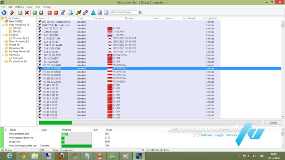Click the www.checkedproxylists.com full progress bar
The image size is (285, 160).
[x=77, y=146]
